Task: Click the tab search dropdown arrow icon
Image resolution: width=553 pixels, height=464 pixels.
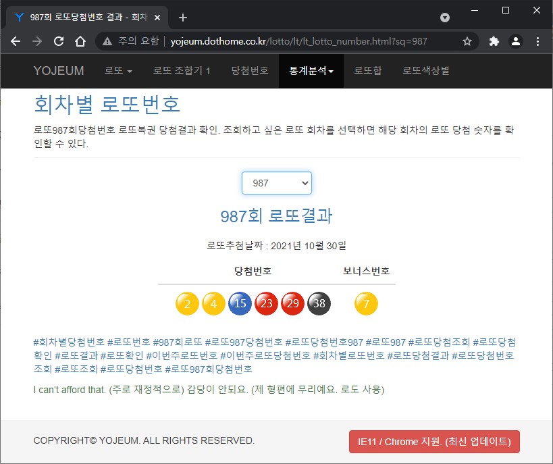Action: click(445, 18)
